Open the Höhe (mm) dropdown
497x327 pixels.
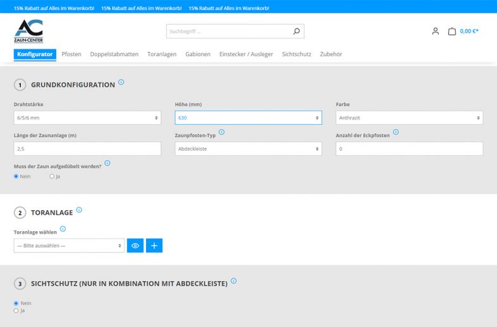point(248,118)
